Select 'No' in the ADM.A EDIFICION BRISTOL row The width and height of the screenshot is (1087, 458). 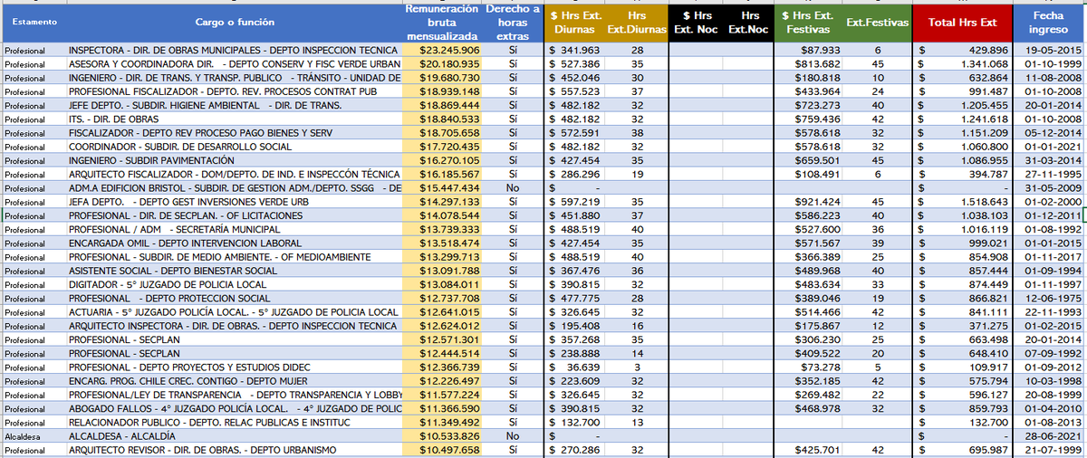point(513,188)
